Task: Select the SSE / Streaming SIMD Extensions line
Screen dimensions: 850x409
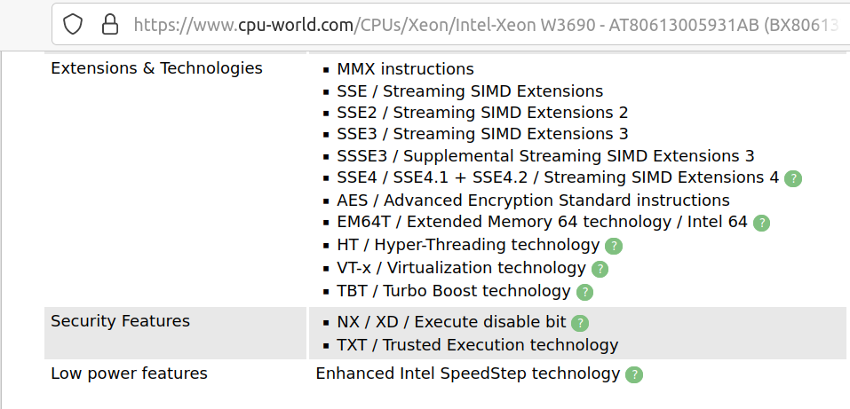Action: pyautogui.click(x=470, y=91)
